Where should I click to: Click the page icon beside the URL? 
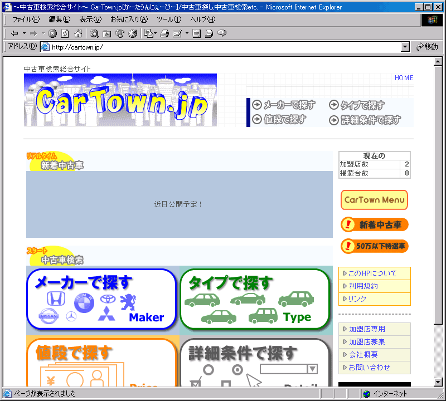tap(46, 47)
